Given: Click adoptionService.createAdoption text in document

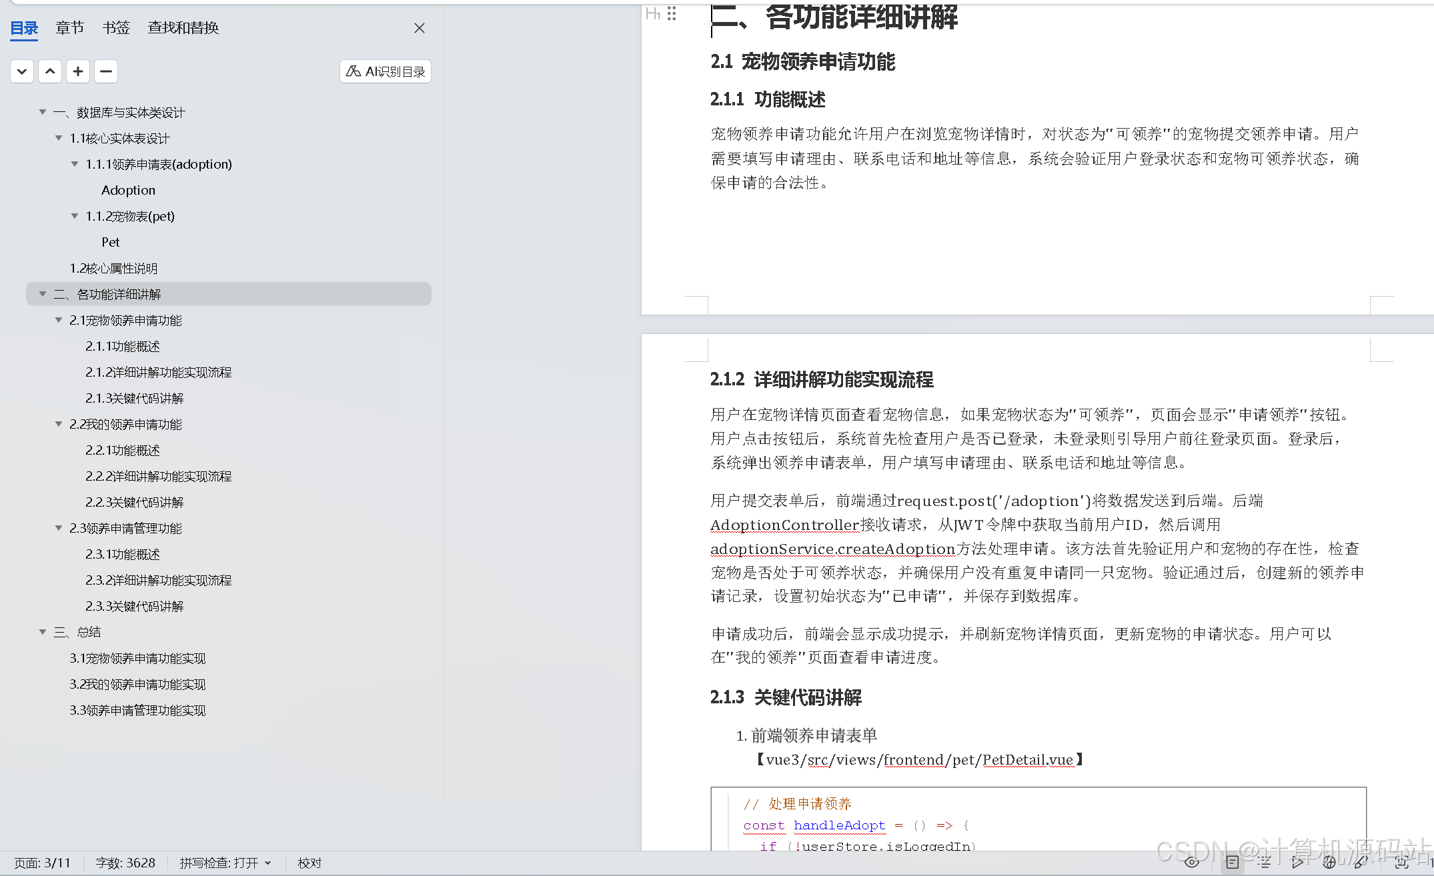Looking at the screenshot, I should click(833, 549).
